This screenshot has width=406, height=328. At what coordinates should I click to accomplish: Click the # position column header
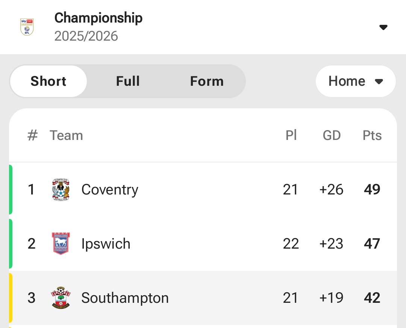click(32, 135)
